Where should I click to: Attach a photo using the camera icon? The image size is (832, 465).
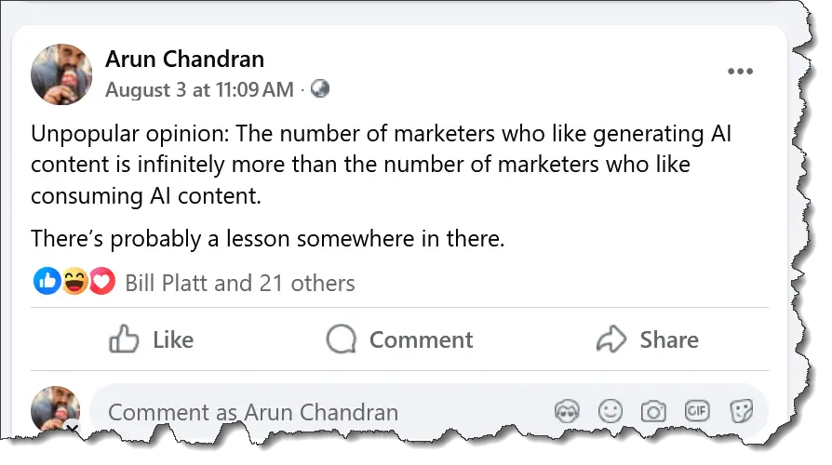[654, 412]
